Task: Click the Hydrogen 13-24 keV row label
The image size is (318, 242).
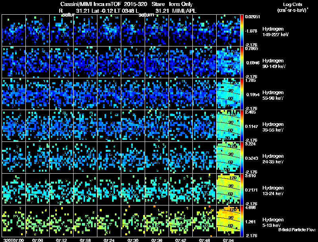Action: point(273,191)
